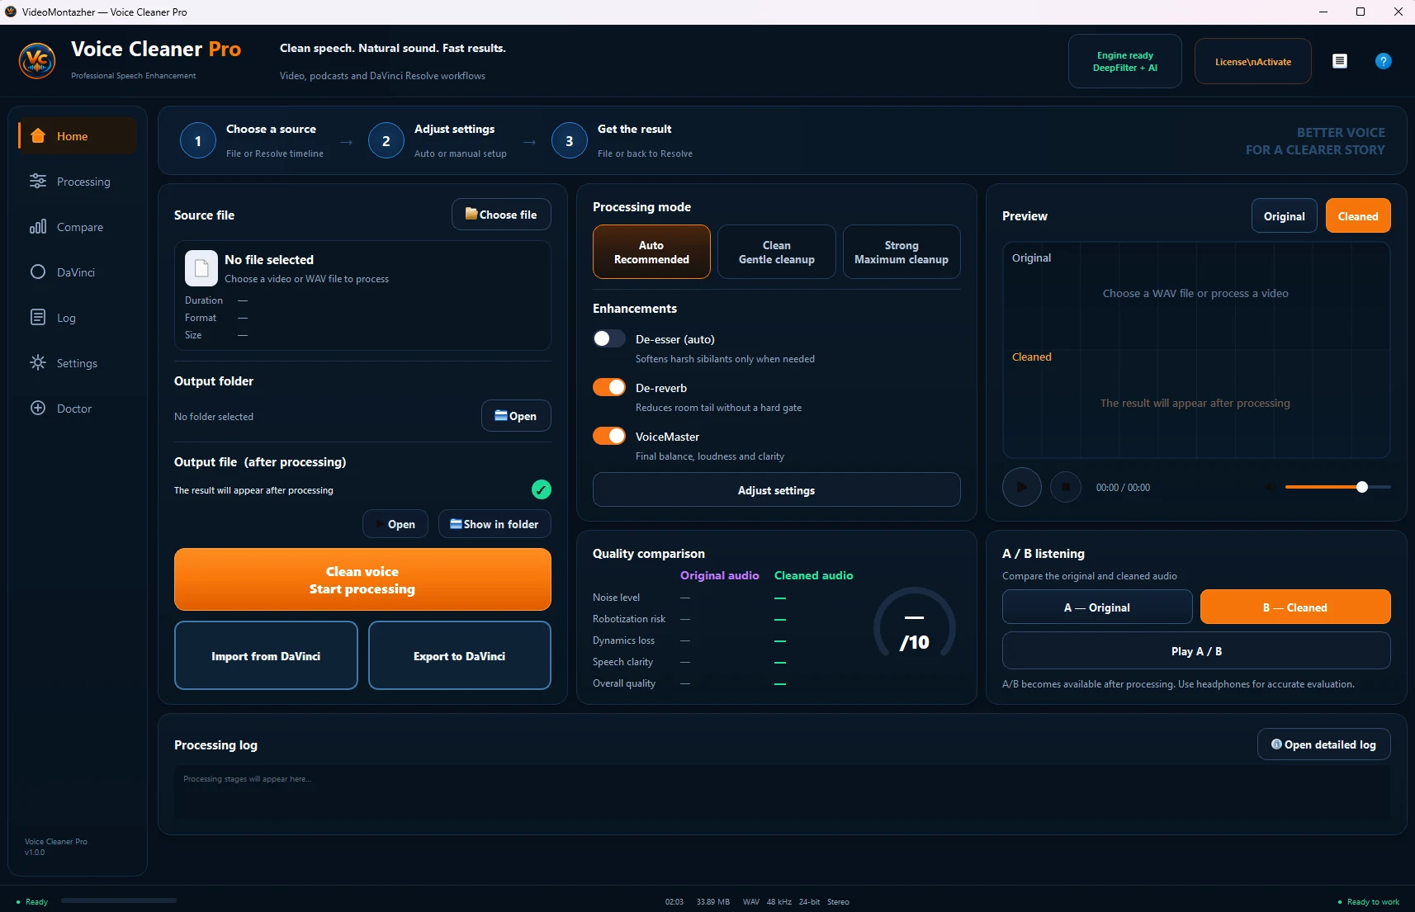
Task: Click the step 3 circle Get the result
Action: click(570, 141)
